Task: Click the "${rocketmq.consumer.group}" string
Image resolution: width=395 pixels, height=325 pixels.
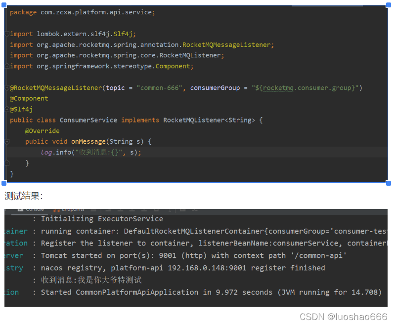Action: [305, 88]
